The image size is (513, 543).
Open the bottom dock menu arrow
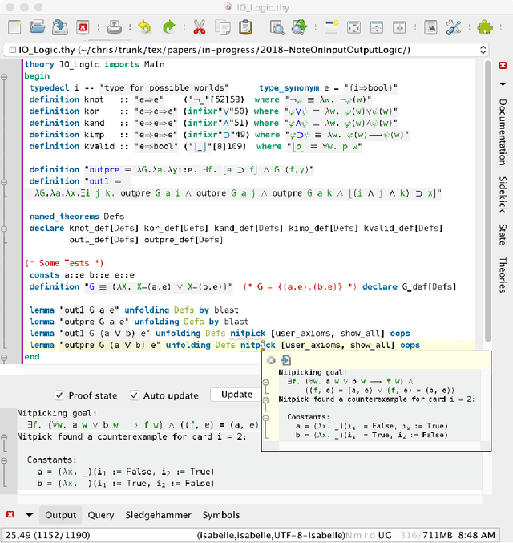[30, 515]
